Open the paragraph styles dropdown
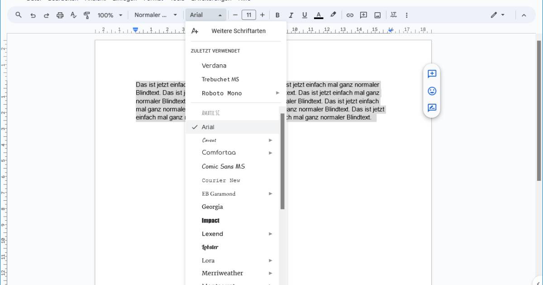This screenshot has width=543, height=285. (155, 14)
